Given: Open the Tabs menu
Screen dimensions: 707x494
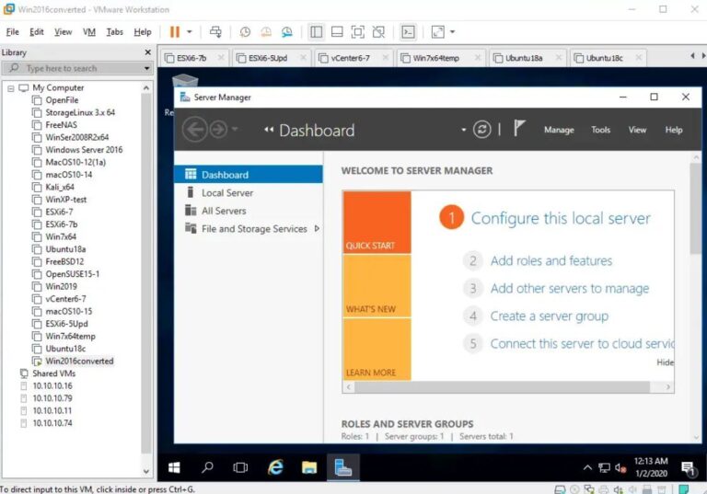Looking at the screenshot, I should [114, 32].
